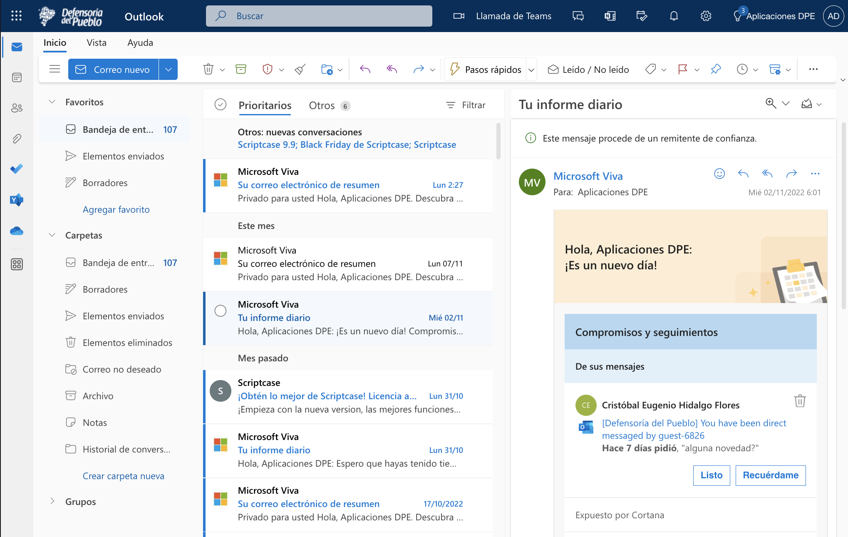Image resolution: width=848 pixels, height=537 pixels.
Task: Open the Defensoría del Pueblo direct message link
Action: click(694, 429)
